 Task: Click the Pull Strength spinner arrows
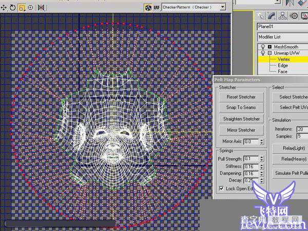261,159
